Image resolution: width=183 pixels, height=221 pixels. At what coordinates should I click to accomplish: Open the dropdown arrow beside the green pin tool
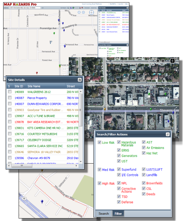(75, 8)
